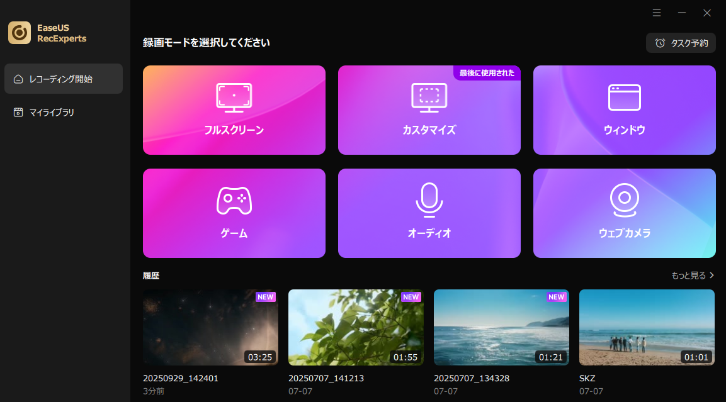The height and width of the screenshot is (402, 726).
Task: Select the Window (ウィンドウ) recording icon
Action: (624, 98)
